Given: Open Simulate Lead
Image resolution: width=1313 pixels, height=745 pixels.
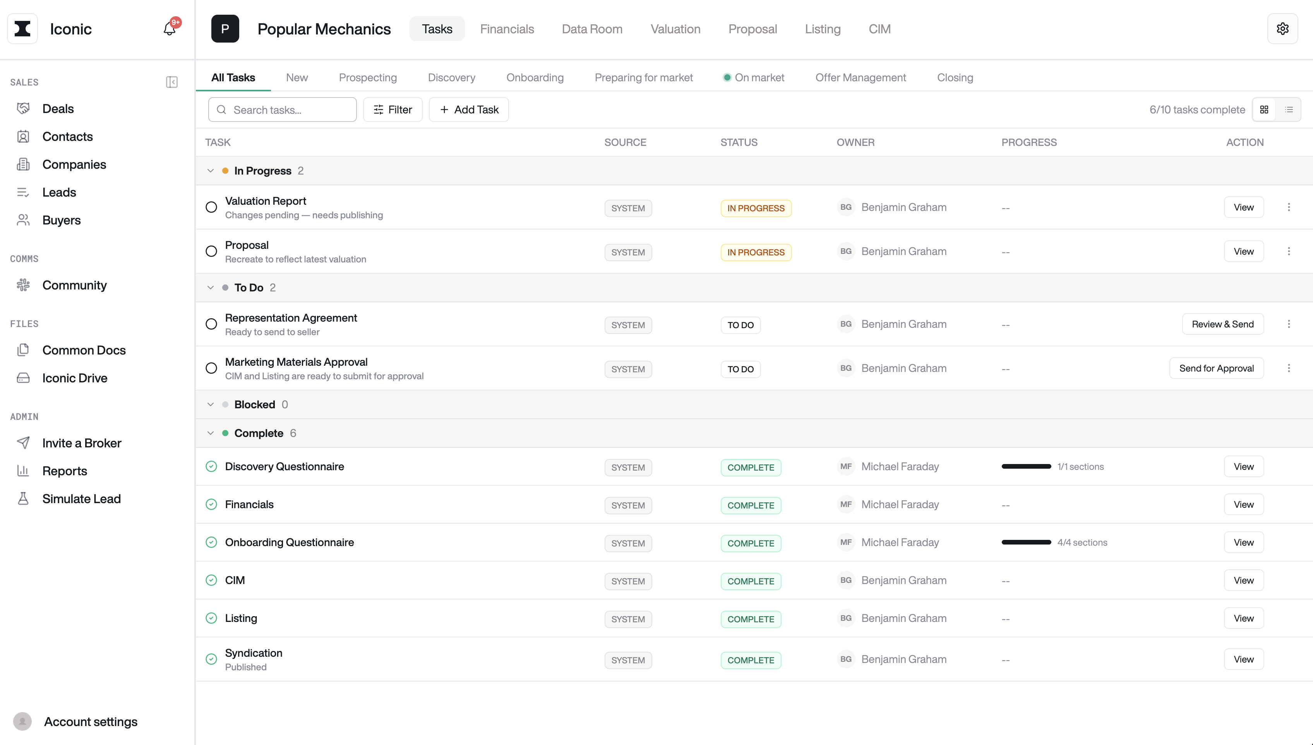Looking at the screenshot, I should tap(81, 499).
